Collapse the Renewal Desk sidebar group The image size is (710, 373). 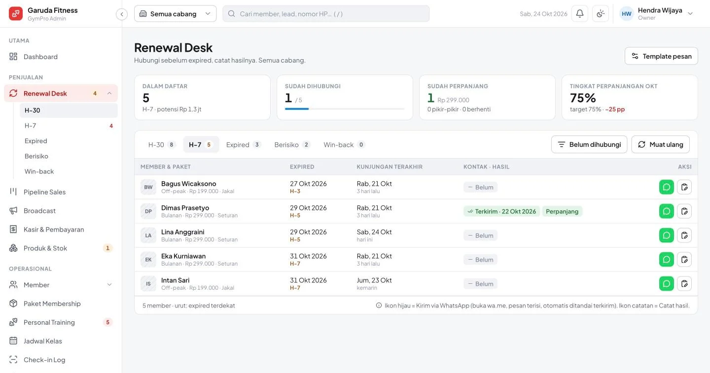109,94
